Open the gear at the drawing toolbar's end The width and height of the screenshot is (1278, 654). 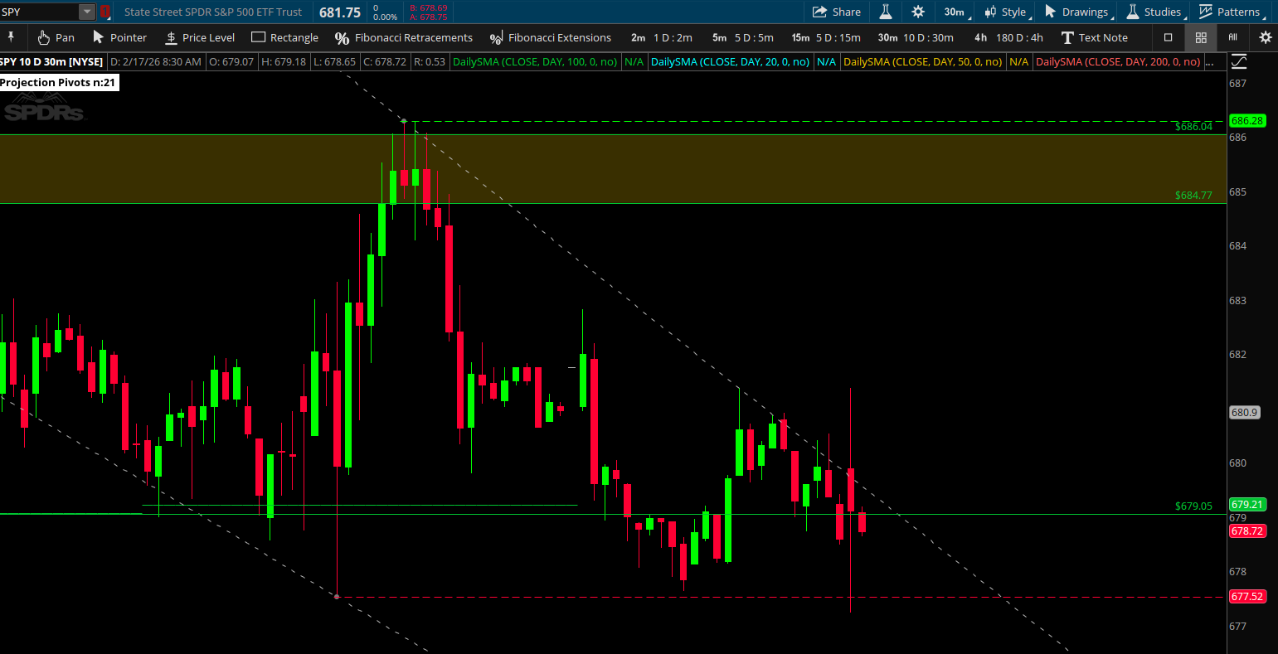pyautogui.click(x=1265, y=37)
